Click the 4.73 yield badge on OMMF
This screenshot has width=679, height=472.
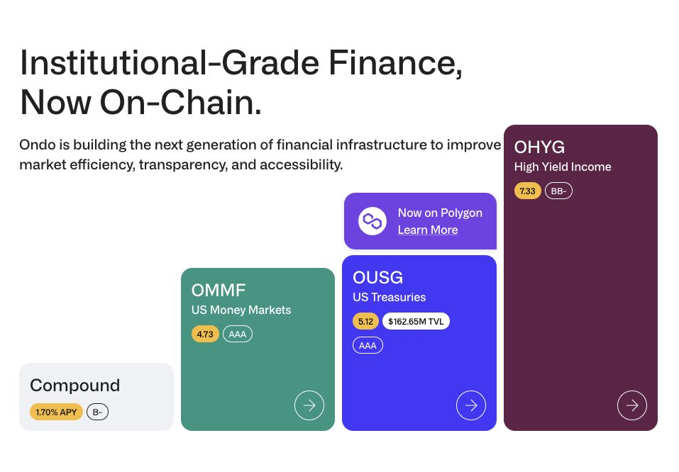click(x=205, y=334)
